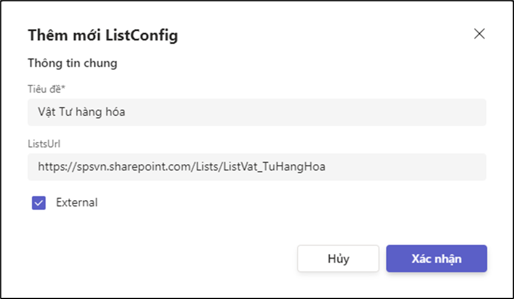Image resolution: width=514 pixels, height=299 pixels.
Task: Focus the ListsUrl input field
Action: click(257, 167)
